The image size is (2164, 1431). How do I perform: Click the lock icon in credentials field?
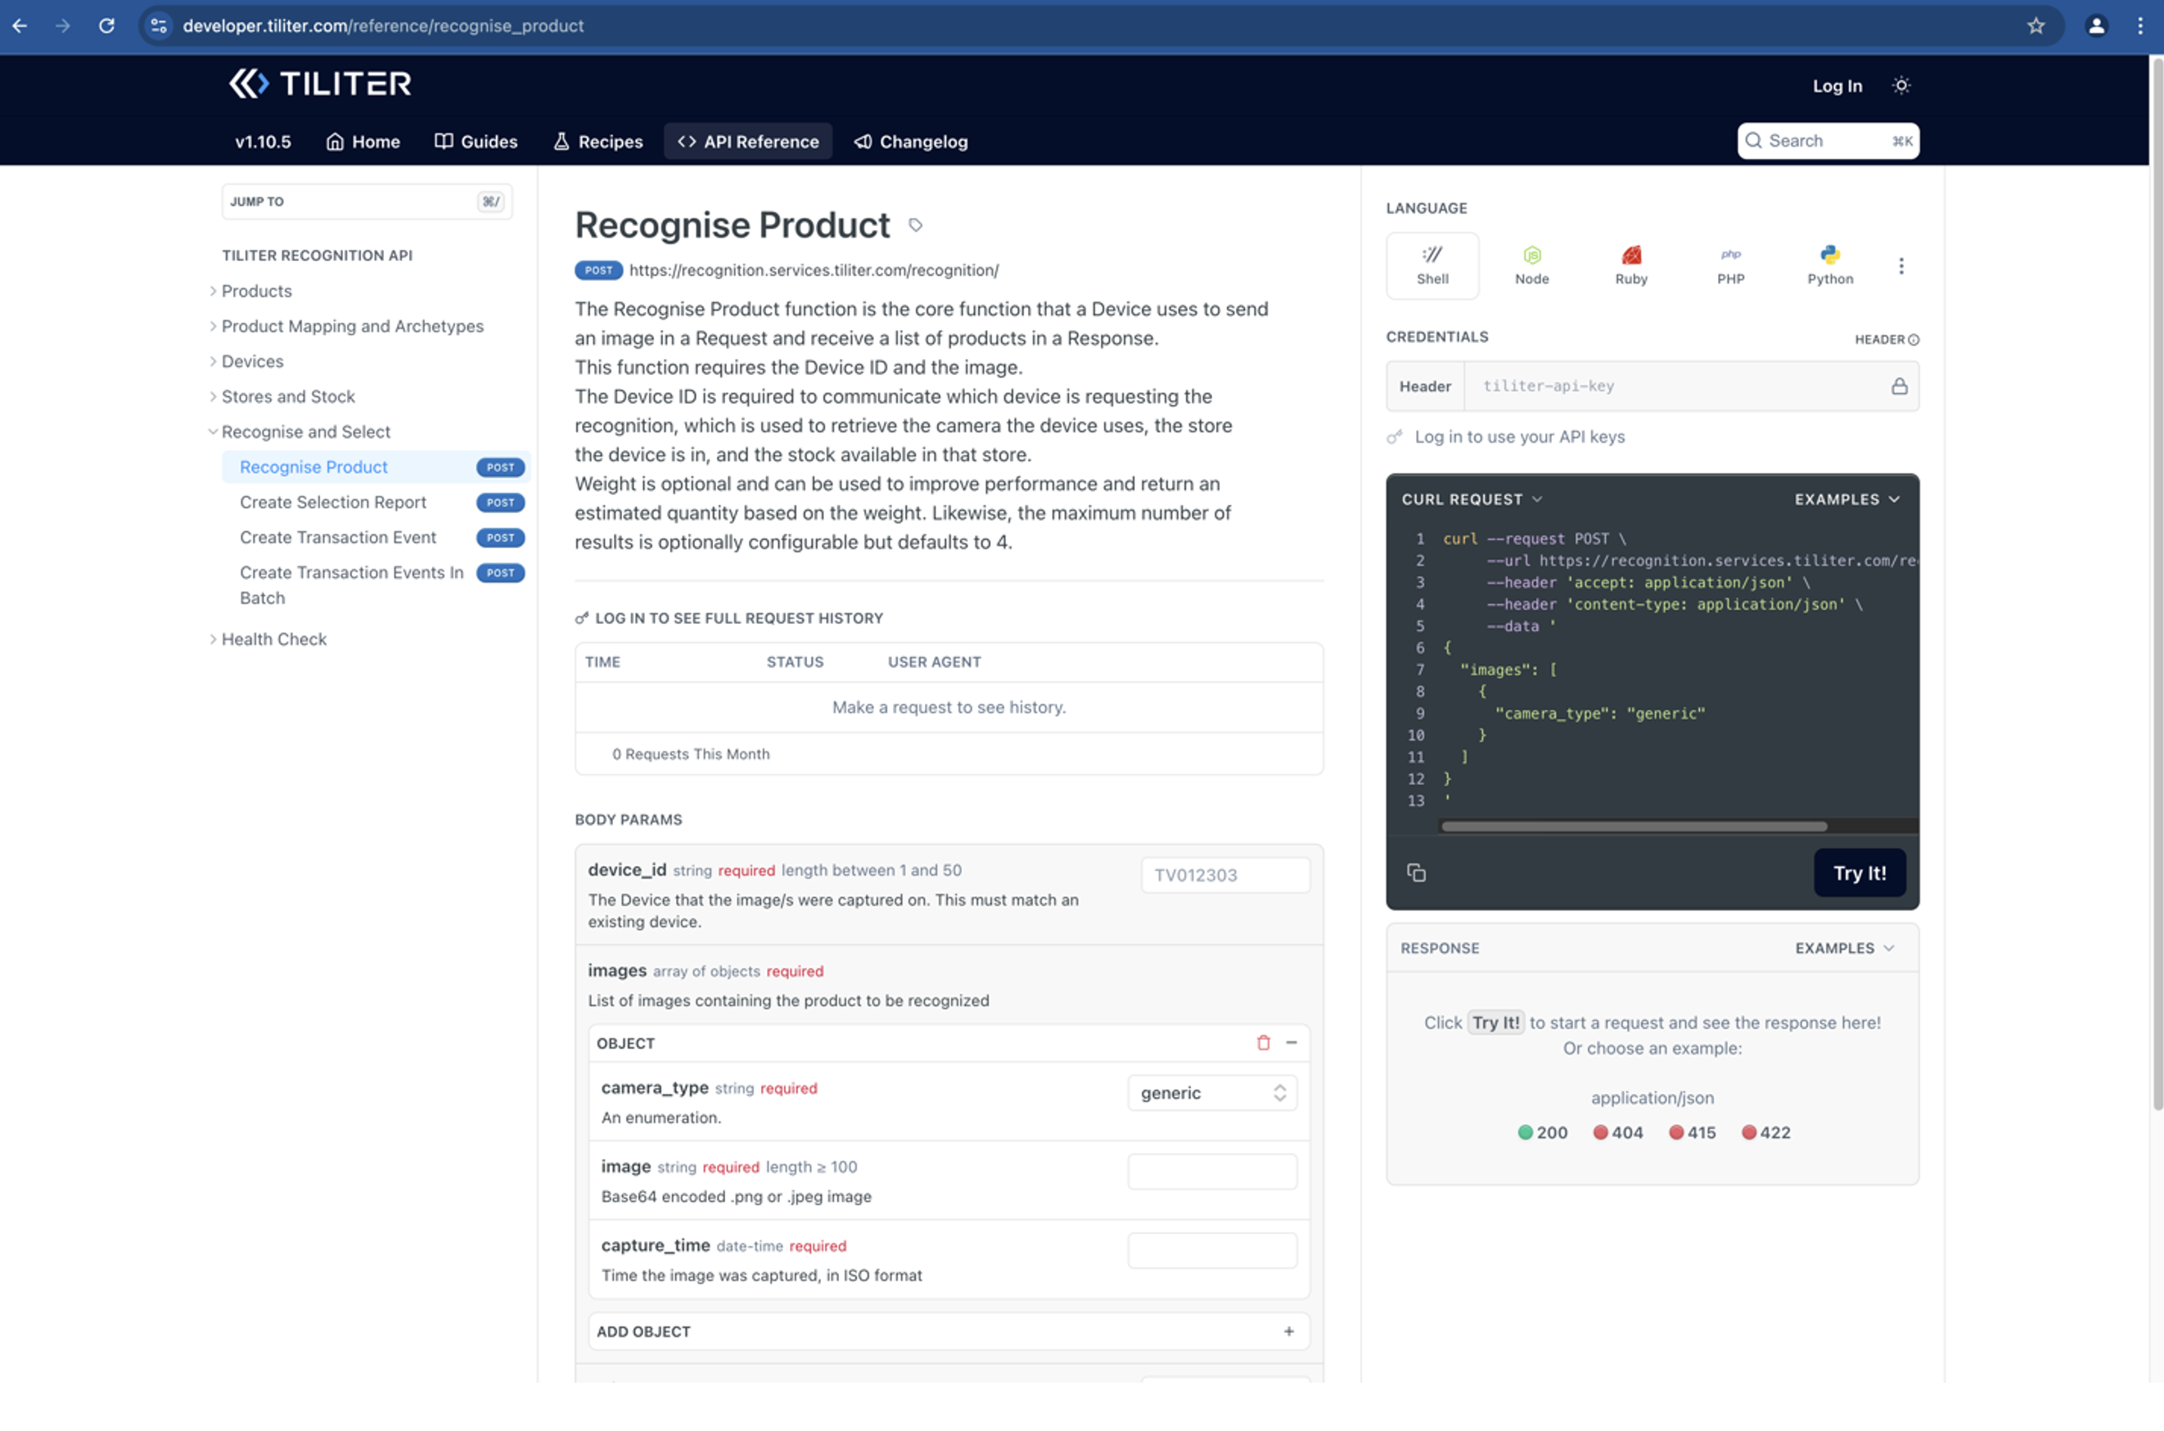tap(1900, 386)
